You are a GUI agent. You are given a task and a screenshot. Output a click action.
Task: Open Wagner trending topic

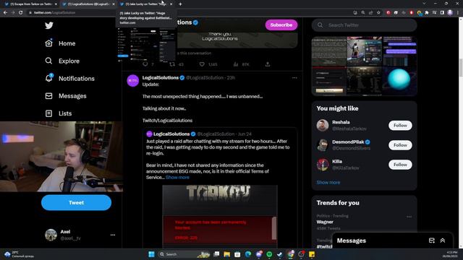click(325, 222)
